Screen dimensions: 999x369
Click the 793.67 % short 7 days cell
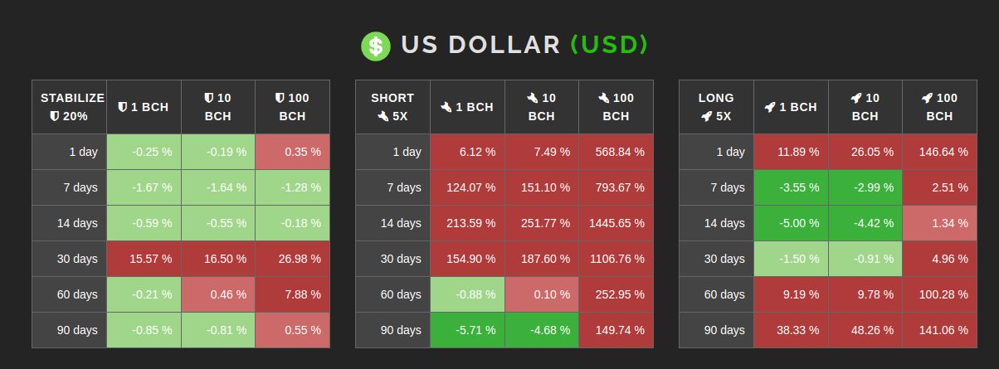(x=616, y=187)
